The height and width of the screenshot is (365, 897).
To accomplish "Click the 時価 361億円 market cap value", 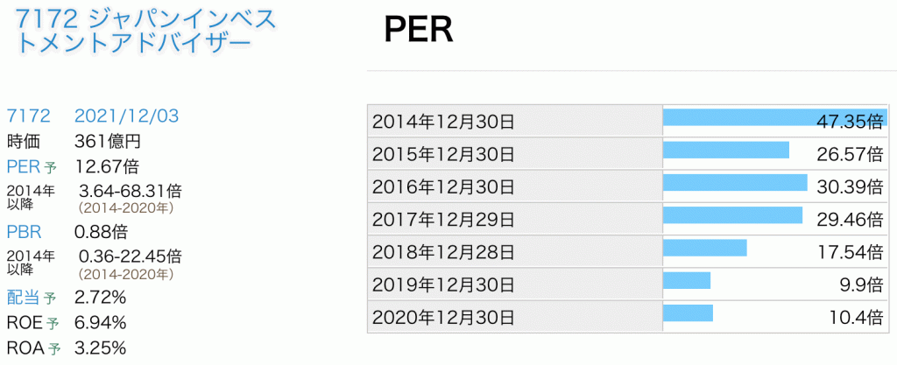I will point(108,141).
